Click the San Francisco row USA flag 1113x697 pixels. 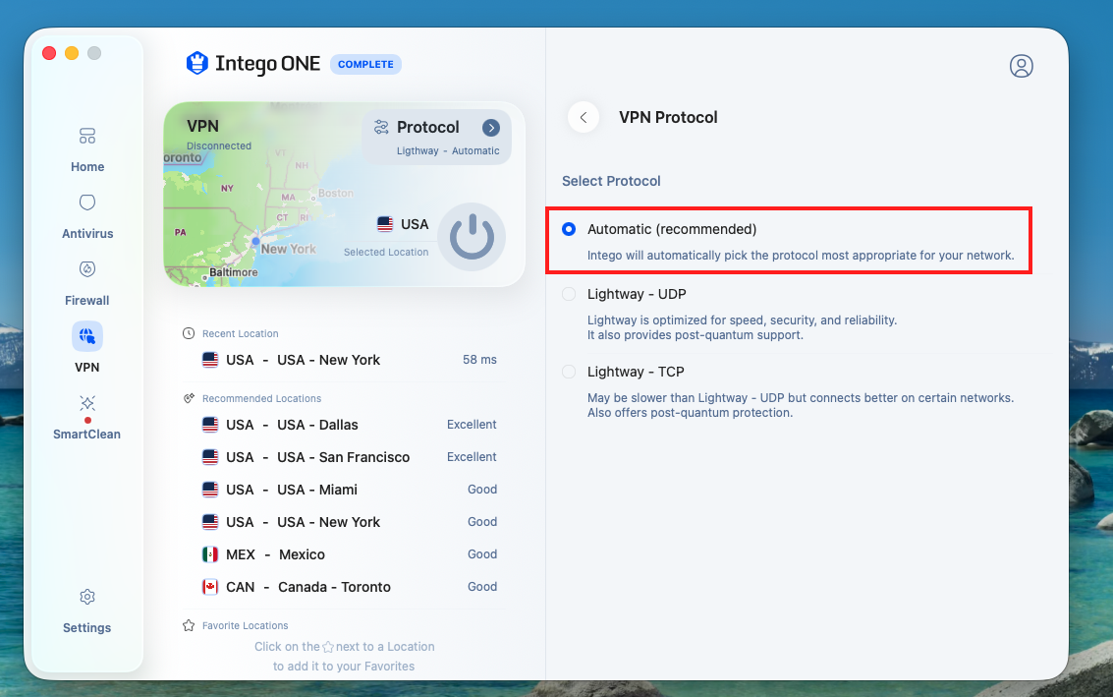210,457
